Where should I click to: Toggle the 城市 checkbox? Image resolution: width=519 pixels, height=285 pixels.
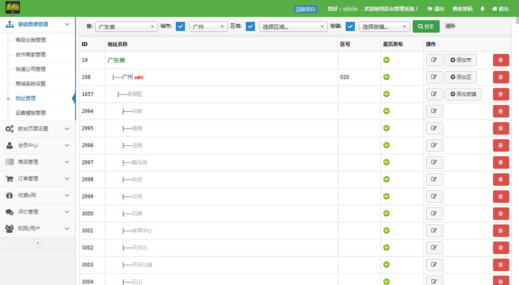pyautogui.click(x=180, y=26)
